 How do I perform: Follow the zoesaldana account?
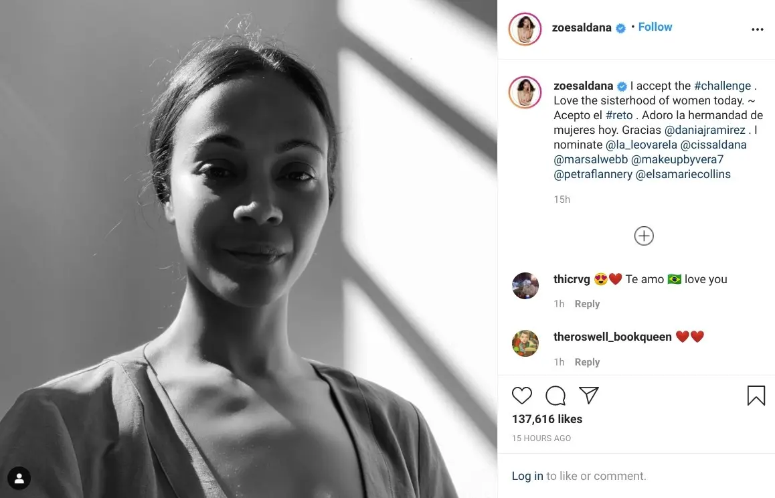[655, 27]
